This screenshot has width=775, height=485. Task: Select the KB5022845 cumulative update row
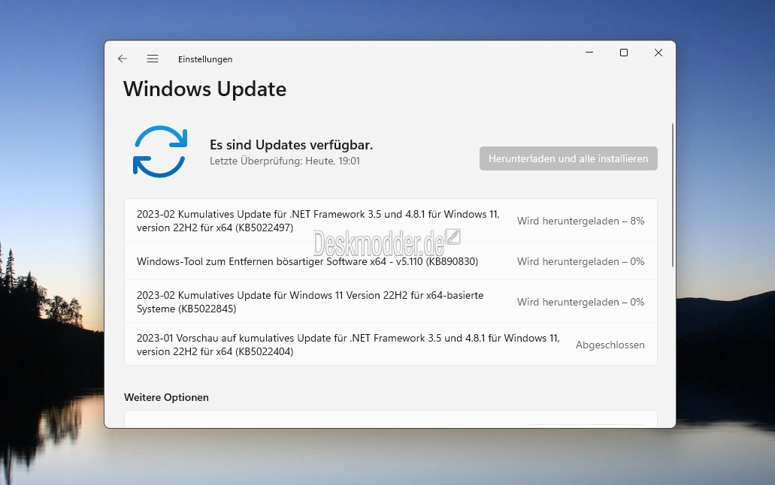(x=390, y=302)
